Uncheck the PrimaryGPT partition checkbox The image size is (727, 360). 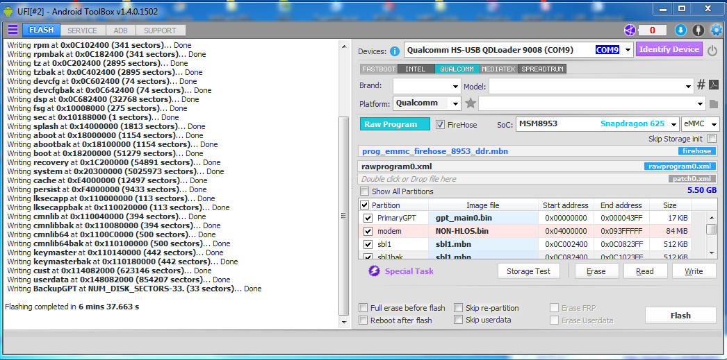[368, 218]
